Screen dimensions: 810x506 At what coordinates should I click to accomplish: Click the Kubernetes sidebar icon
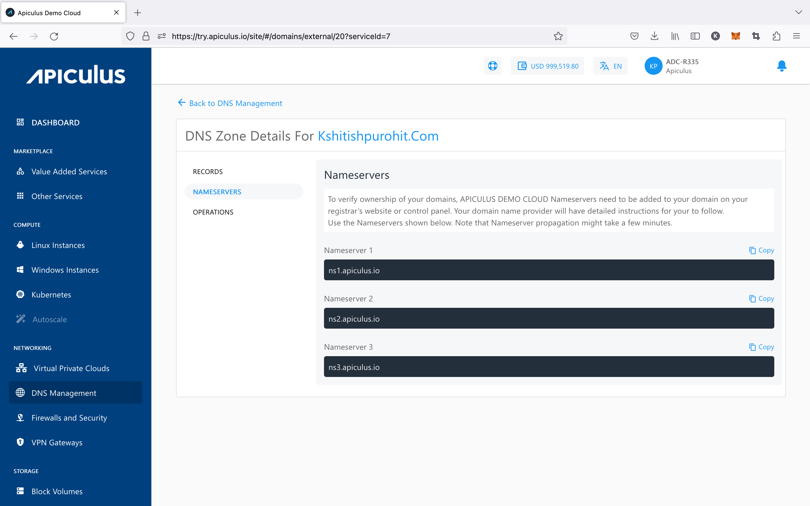(x=21, y=294)
